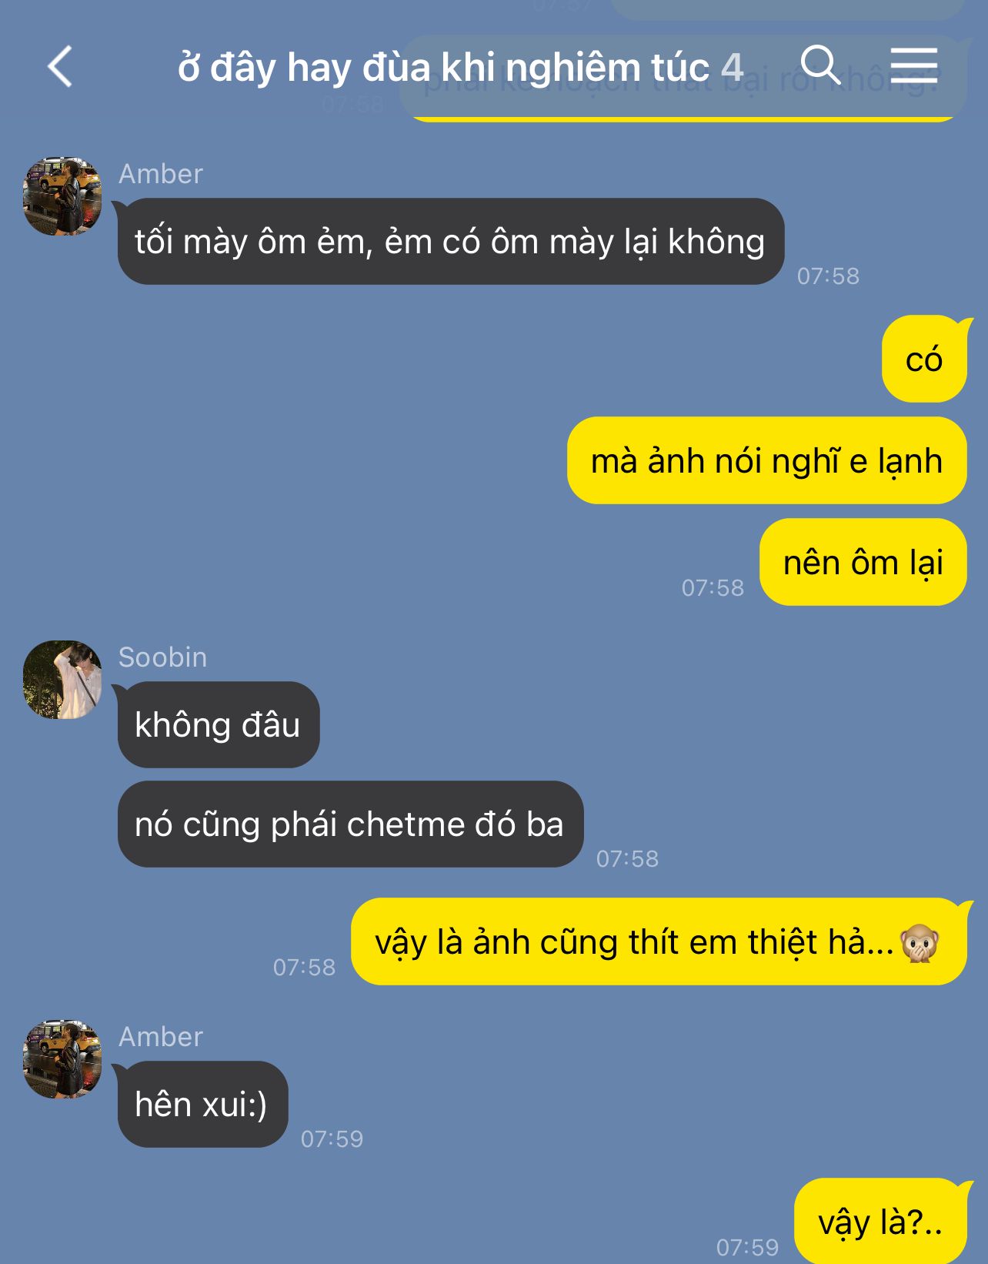This screenshot has width=988, height=1264.
Task: Open search with the magnifier icon
Action: point(820,65)
